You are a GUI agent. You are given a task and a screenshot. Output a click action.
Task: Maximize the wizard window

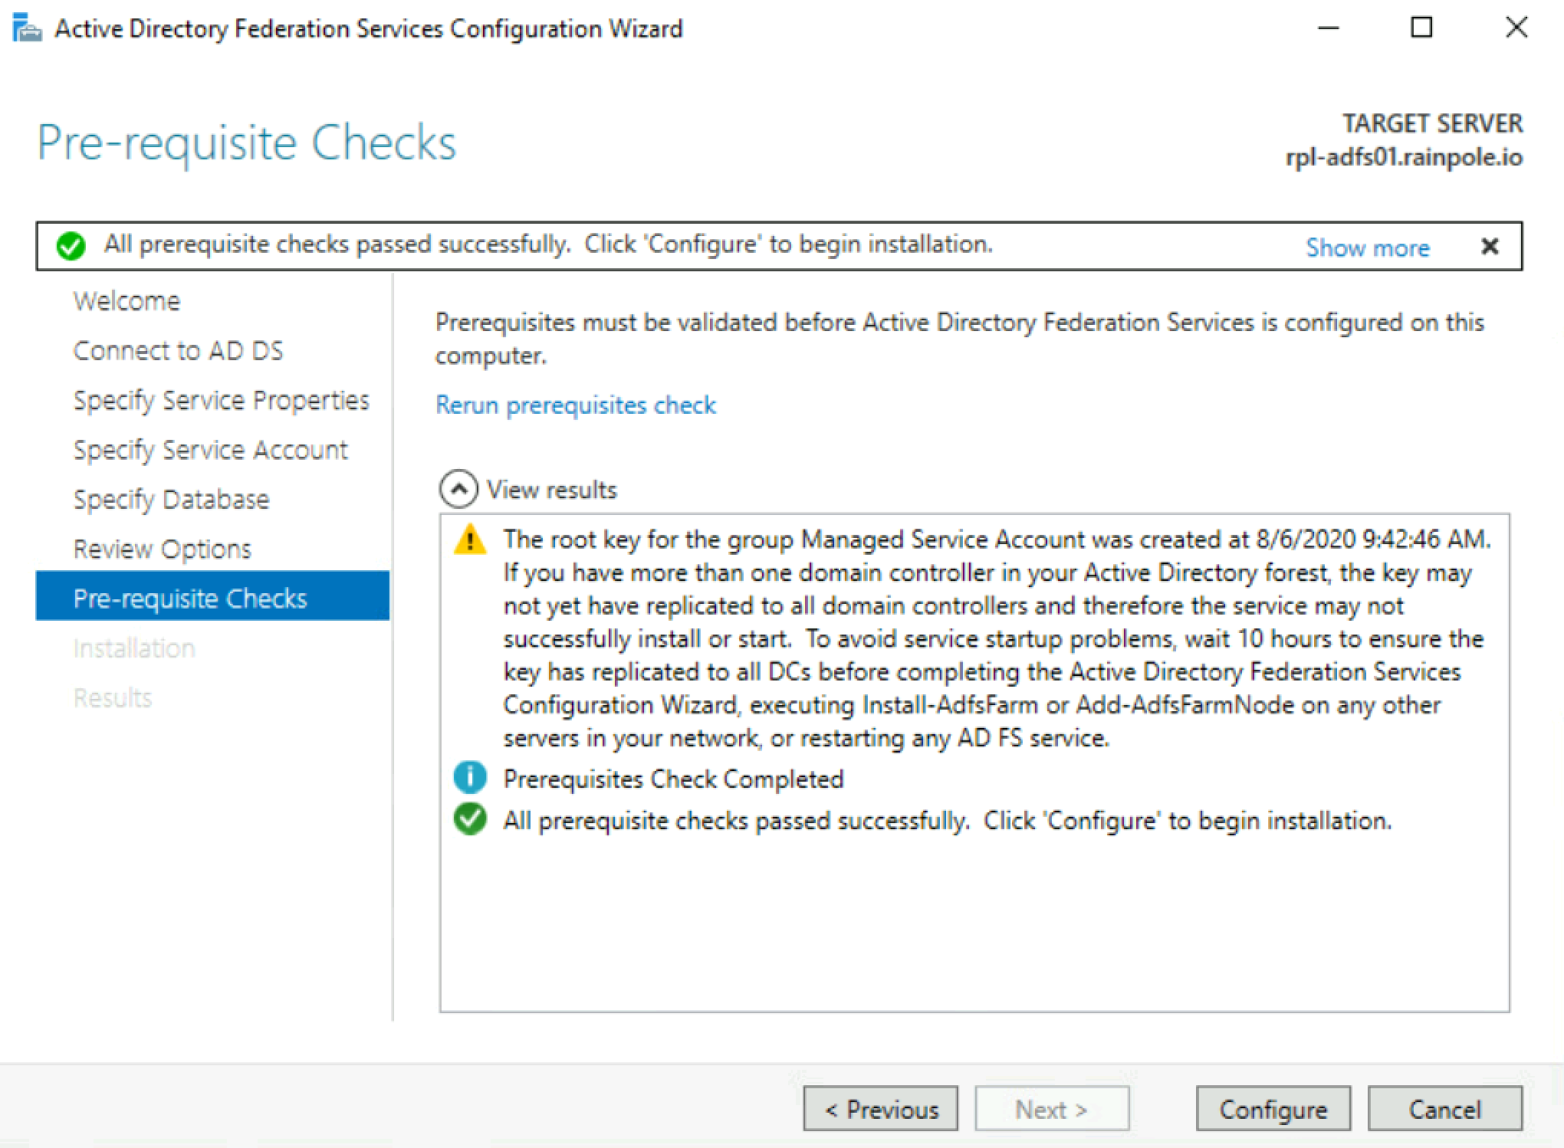point(1421,28)
